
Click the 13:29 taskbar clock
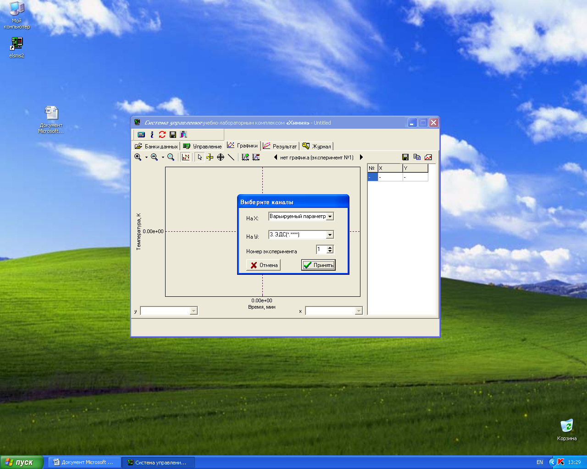[x=574, y=463]
